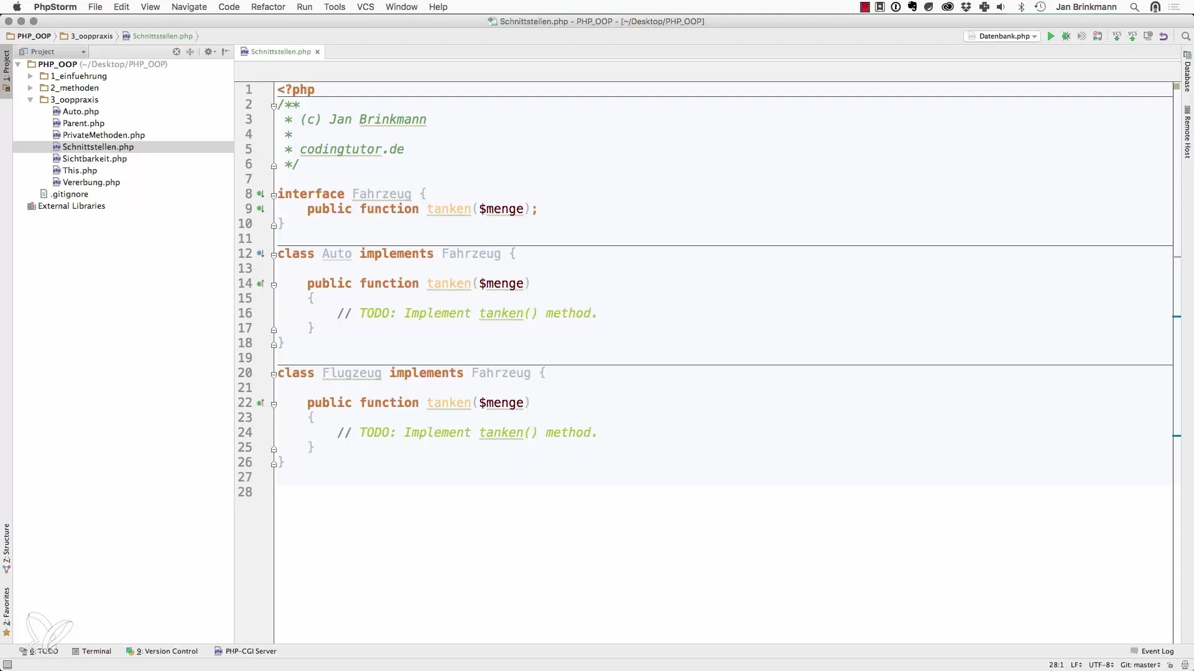Open Evernote menu bar icon
1194x671 pixels.
(x=912, y=7)
